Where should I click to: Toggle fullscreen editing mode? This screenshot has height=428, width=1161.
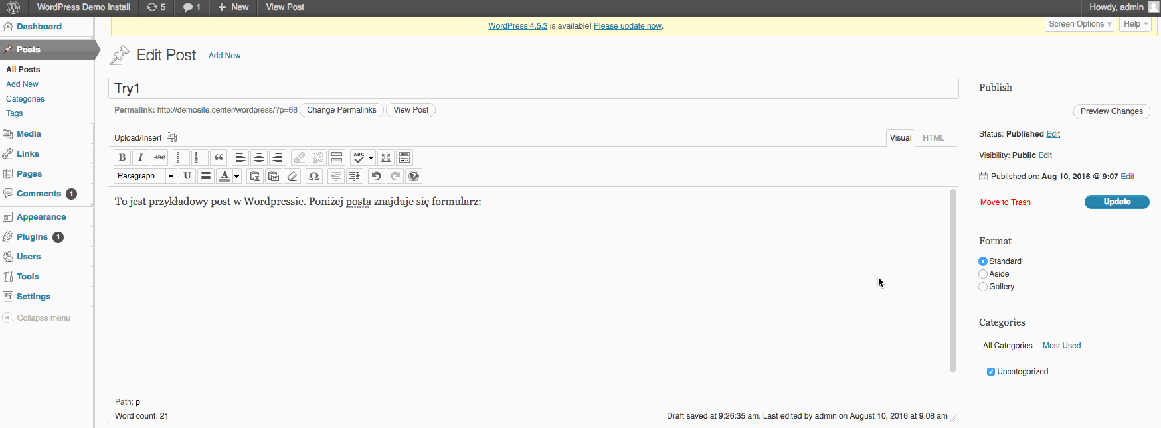[386, 157]
